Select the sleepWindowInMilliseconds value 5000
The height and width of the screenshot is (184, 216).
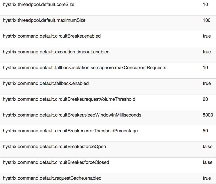tap(208, 115)
